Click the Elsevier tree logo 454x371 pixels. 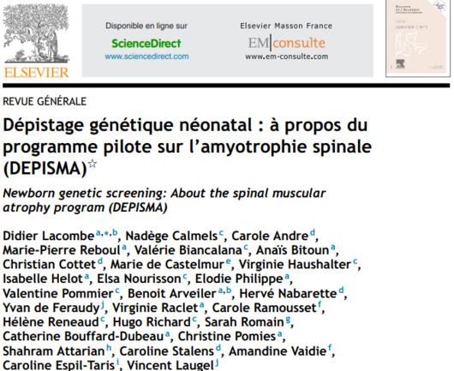point(36,33)
